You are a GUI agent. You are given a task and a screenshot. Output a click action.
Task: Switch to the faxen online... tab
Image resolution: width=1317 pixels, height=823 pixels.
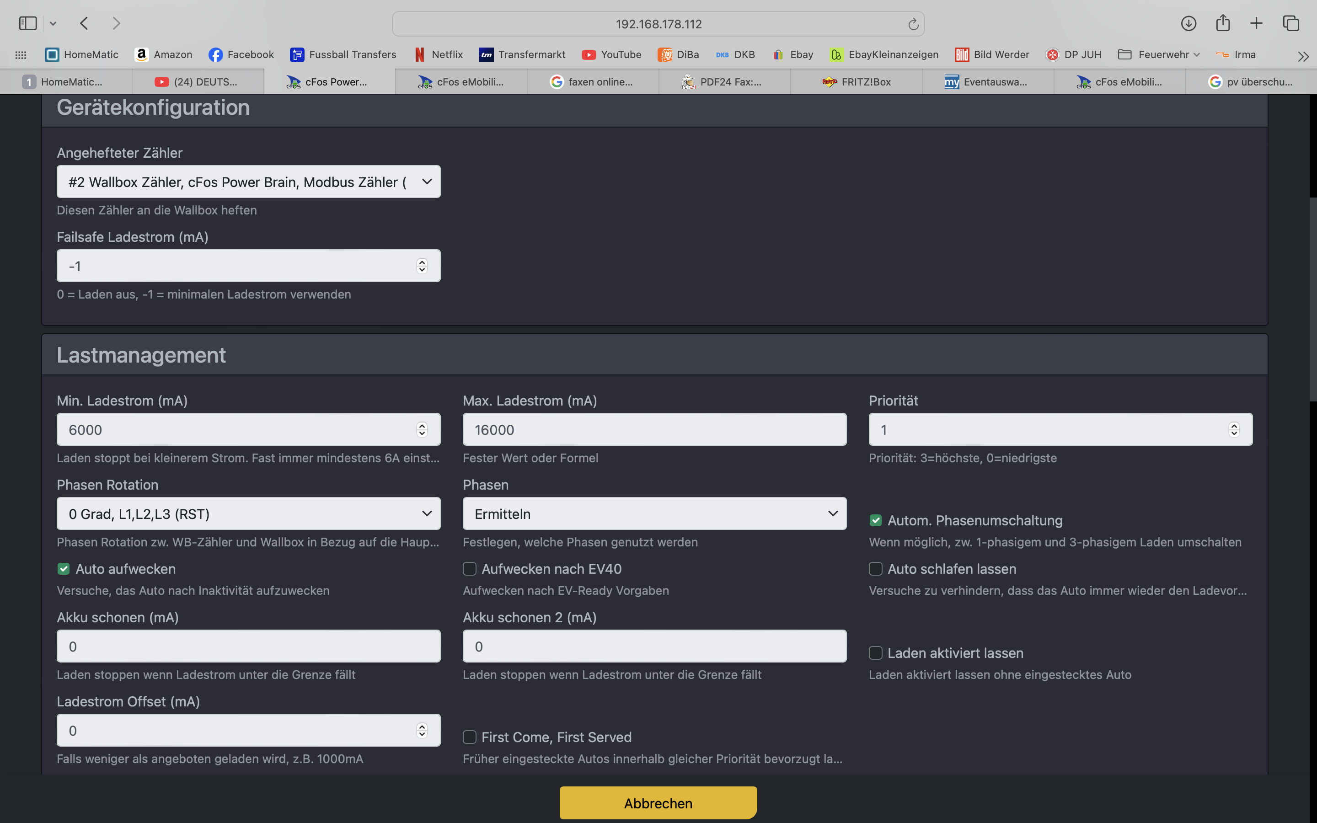593,82
